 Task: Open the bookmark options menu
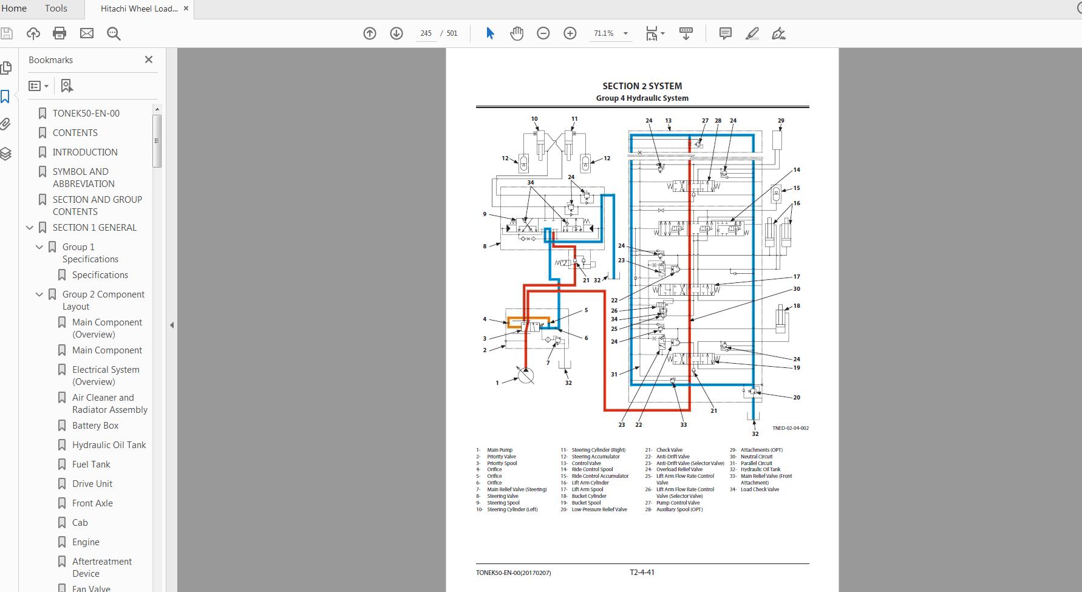pos(38,86)
